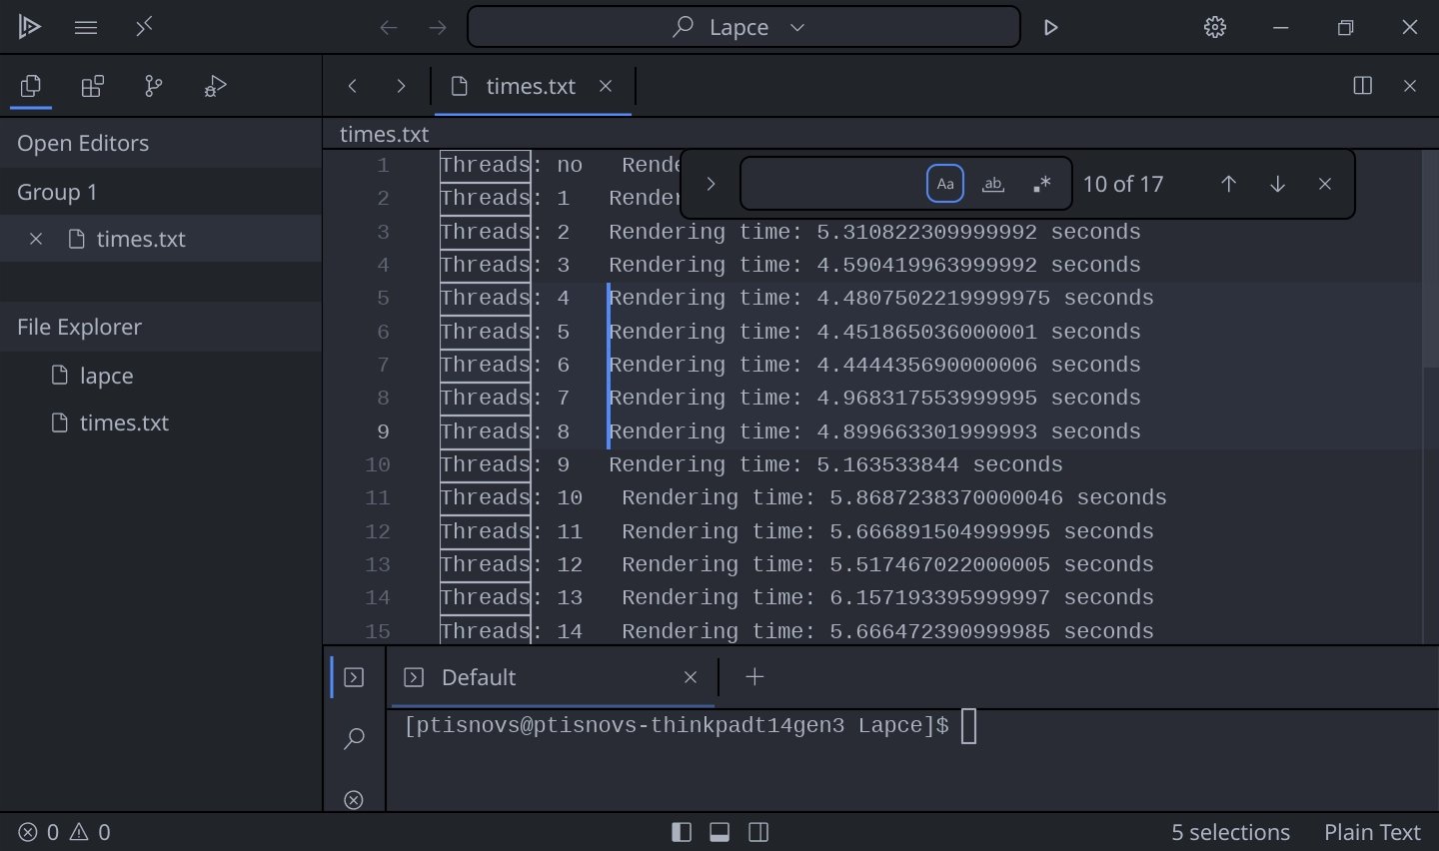
Task: Open the Plugins panel icon
Action: (x=92, y=87)
